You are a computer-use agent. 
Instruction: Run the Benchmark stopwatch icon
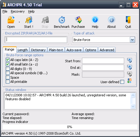point(62,20)
